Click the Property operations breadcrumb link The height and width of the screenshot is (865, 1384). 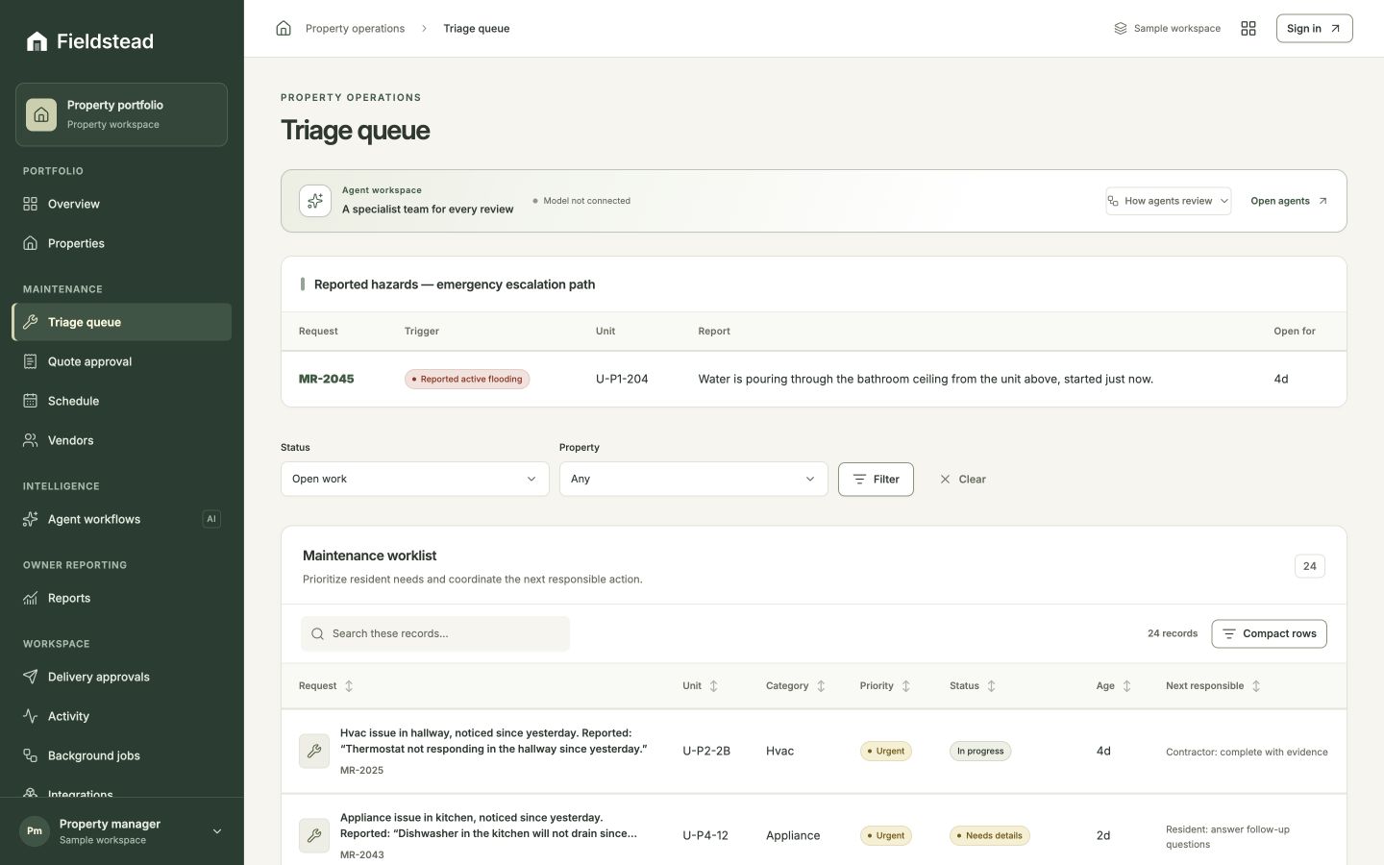click(355, 29)
